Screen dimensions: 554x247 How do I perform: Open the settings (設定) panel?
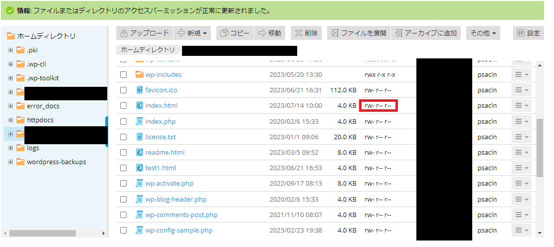(x=529, y=33)
